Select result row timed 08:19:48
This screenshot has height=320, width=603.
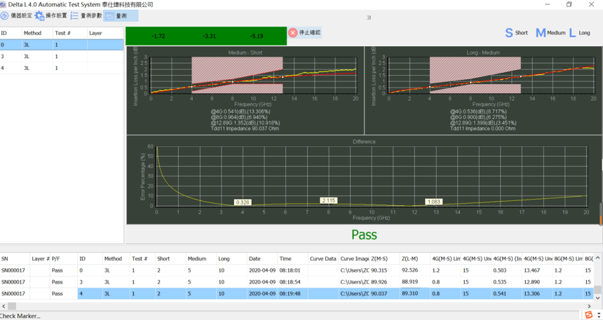pos(297,293)
